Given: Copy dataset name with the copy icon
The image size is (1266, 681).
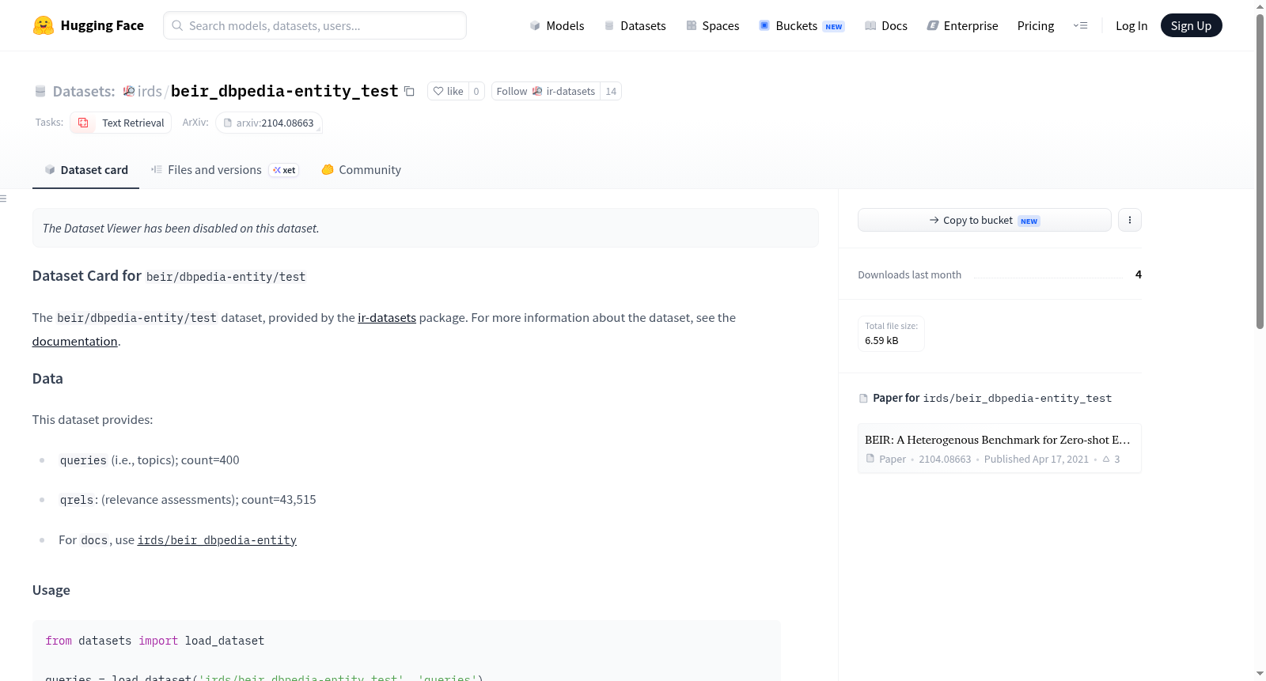Looking at the screenshot, I should click(x=409, y=91).
